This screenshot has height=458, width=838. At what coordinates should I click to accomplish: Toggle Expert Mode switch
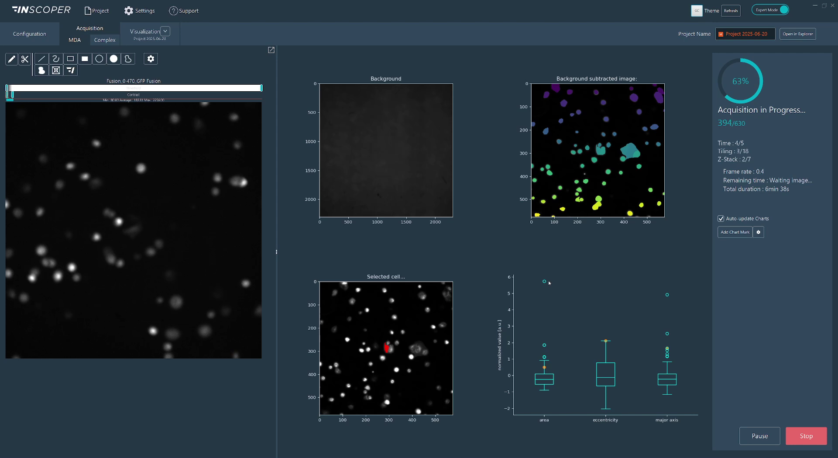(770, 10)
